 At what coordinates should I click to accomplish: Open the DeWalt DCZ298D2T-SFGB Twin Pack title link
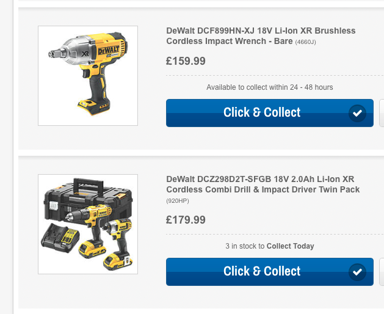click(x=263, y=184)
